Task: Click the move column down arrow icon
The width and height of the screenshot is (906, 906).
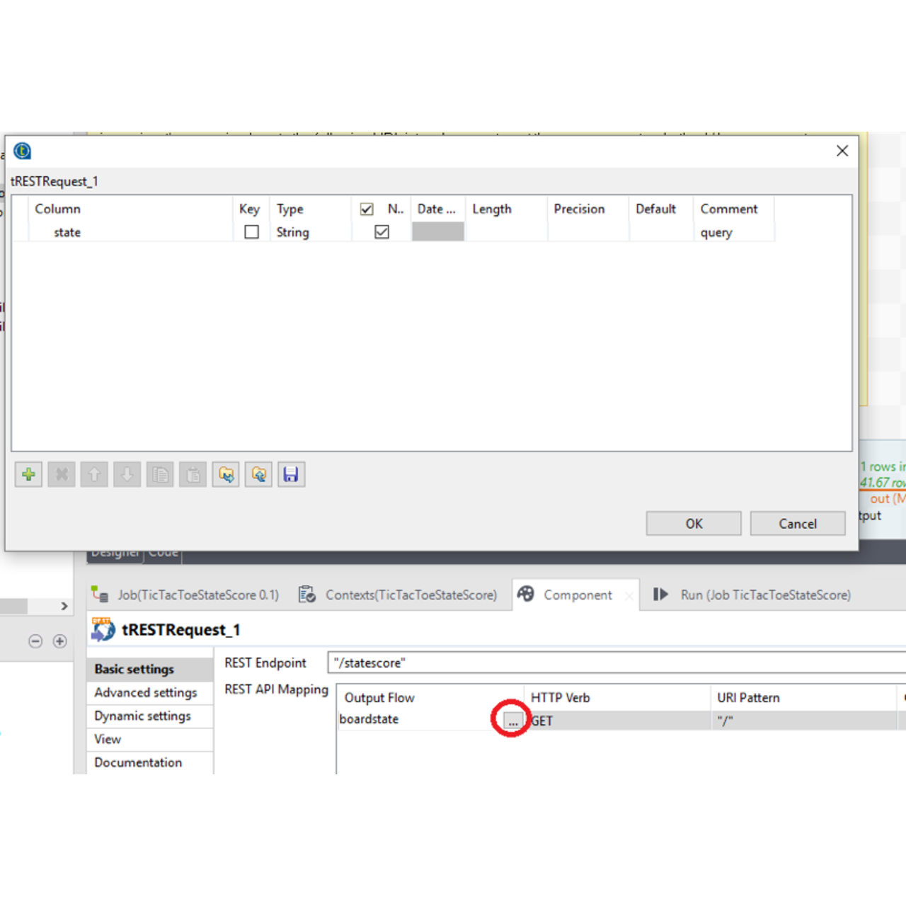Action: pos(127,474)
